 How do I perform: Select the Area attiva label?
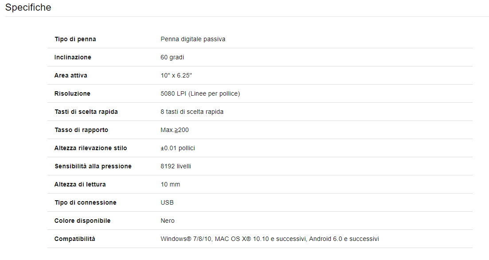(x=71, y=75)
